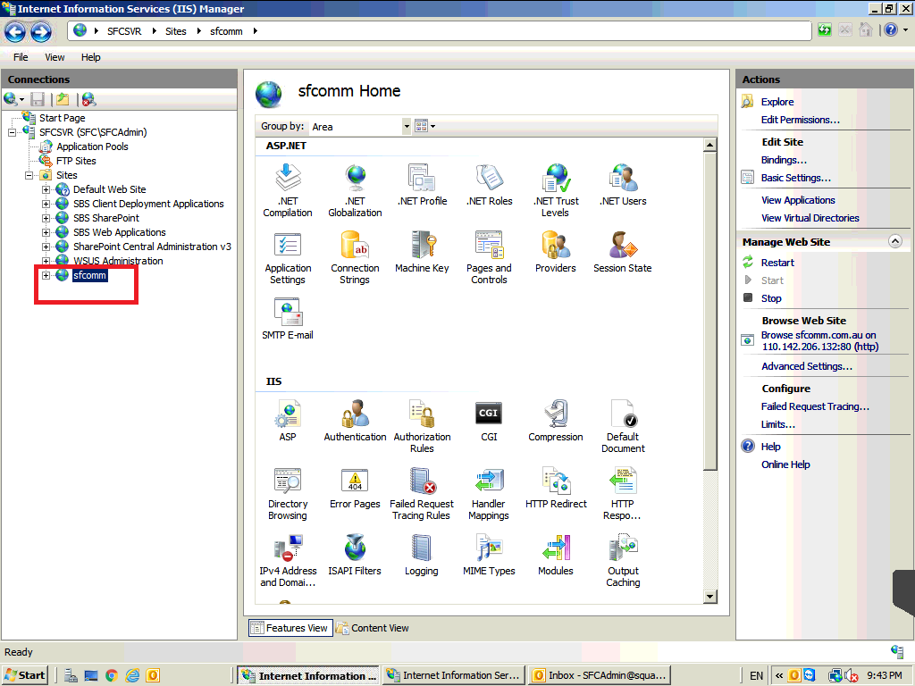Open the Default Document feature
Screen dimensions: 915x686
(x=623, y=426)
